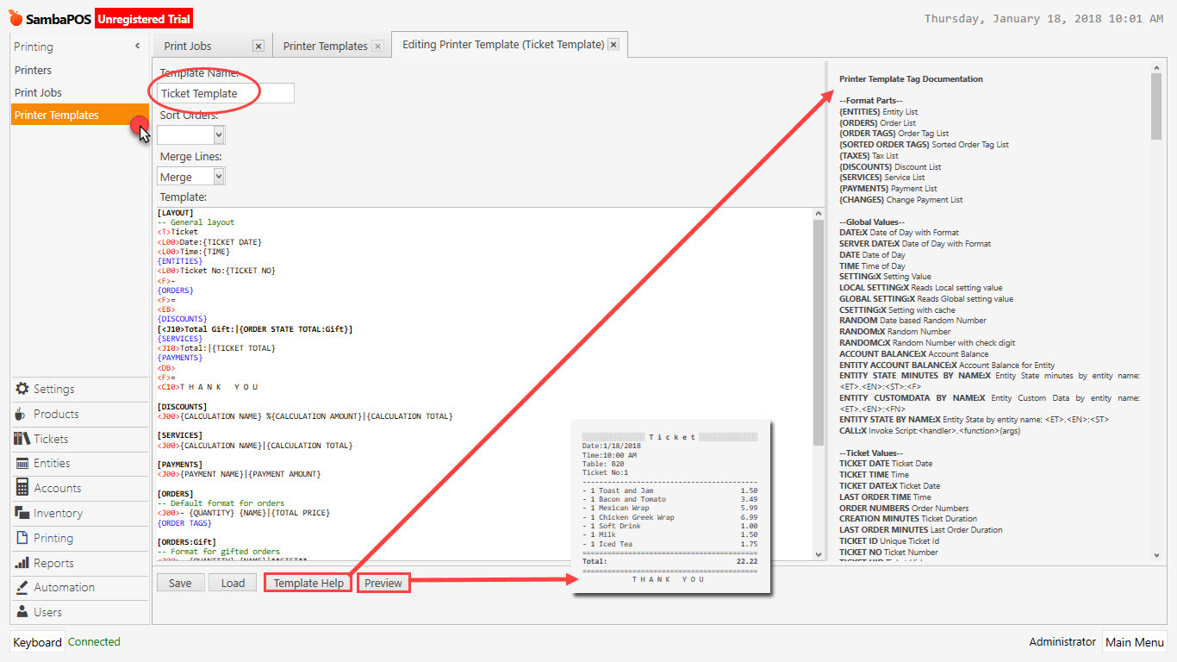Screen dimensions: 1177x662
Task: Click the '--Ticket Values--' heading
Action: 871,453
